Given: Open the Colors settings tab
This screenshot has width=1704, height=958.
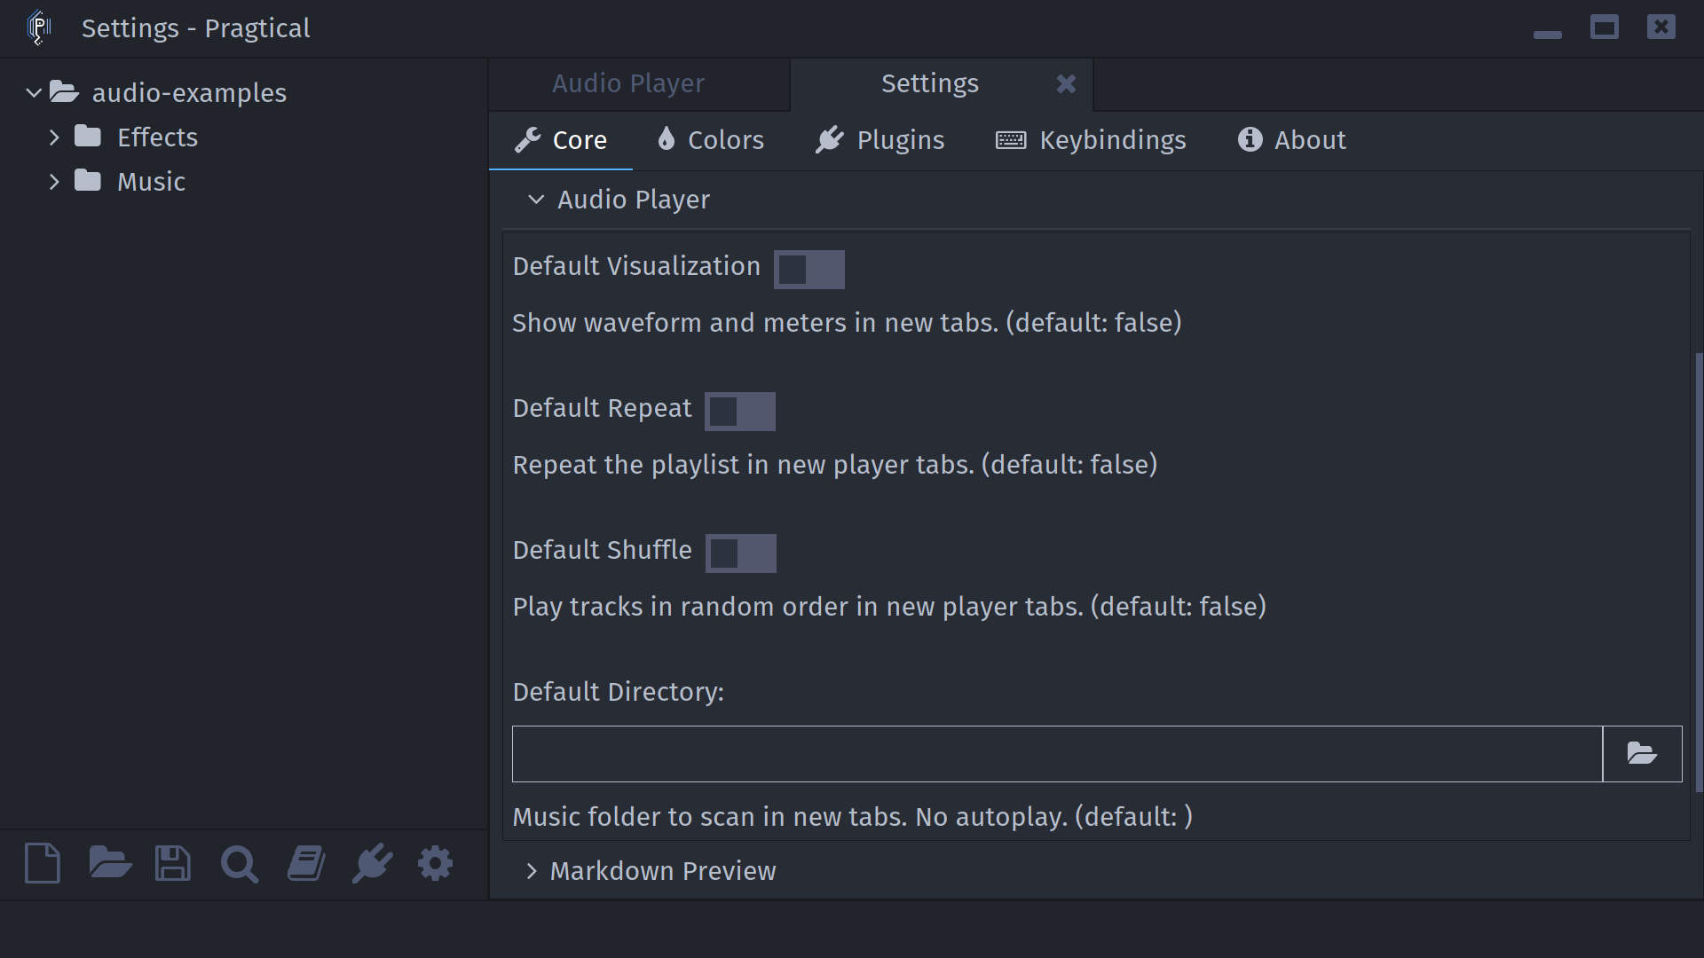Looking at the screenshot, I should (710, 140).
